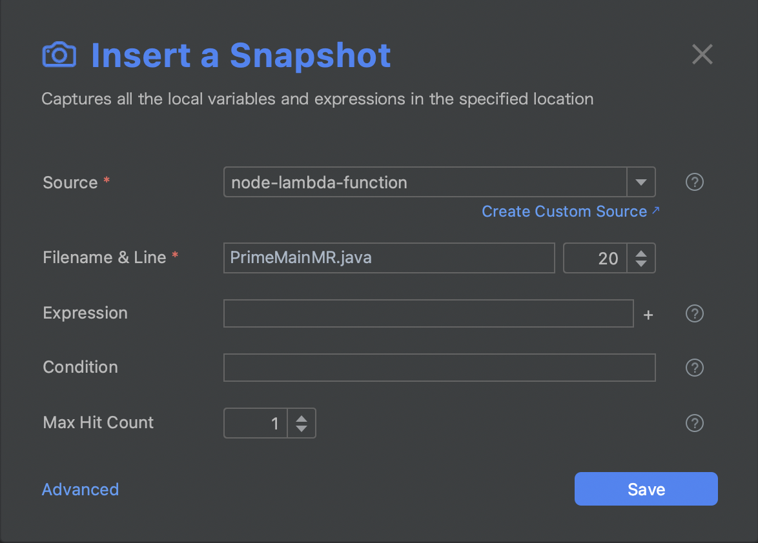
Task: Click the node-lambda-function source combo box
Action: [425, 183]
